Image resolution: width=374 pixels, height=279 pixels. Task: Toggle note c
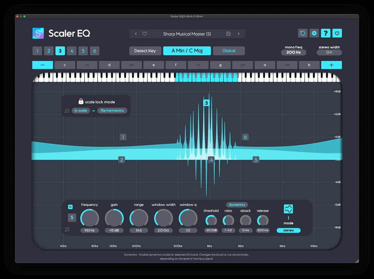pos(65,65)
